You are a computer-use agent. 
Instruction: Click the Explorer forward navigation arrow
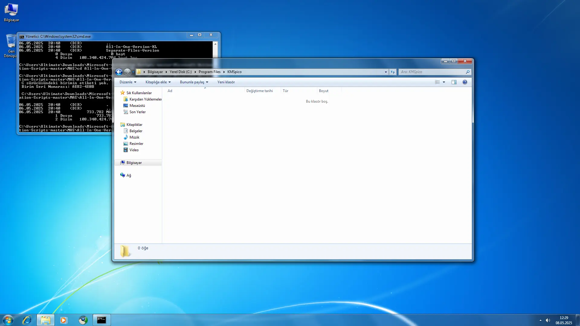coord(127,72)
